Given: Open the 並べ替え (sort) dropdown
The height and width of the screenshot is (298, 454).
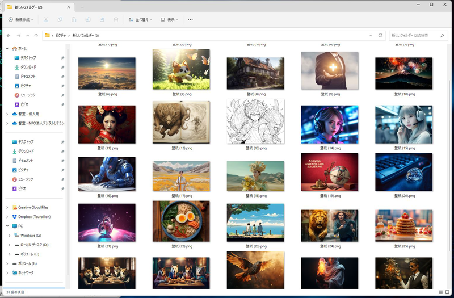Looking at the screenshot, I should pyautogui.click(x=138, y=19).
